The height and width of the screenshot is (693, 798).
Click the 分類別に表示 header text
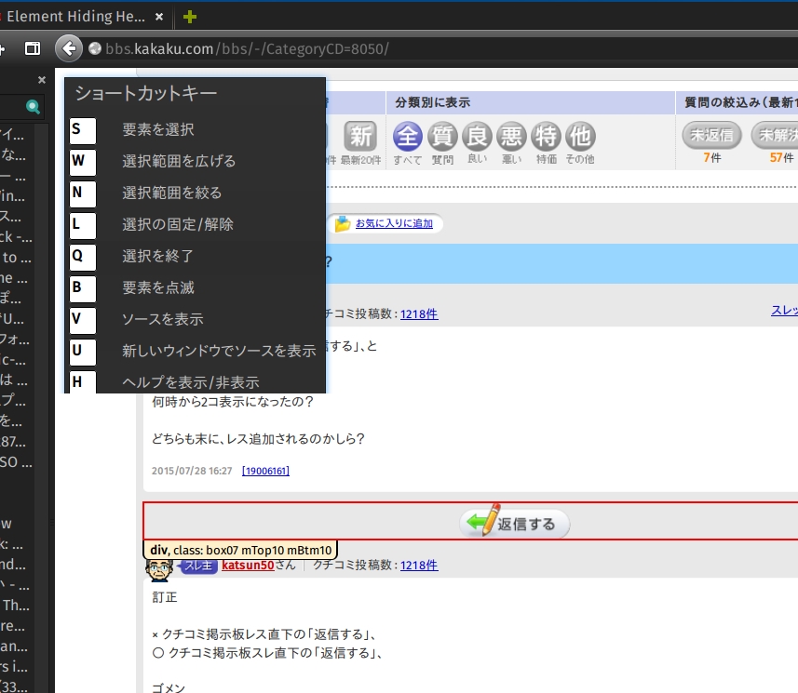[433, 102]
